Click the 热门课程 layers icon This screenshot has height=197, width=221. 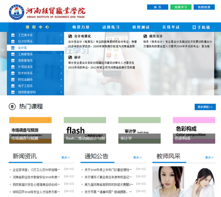pos(12,106)
